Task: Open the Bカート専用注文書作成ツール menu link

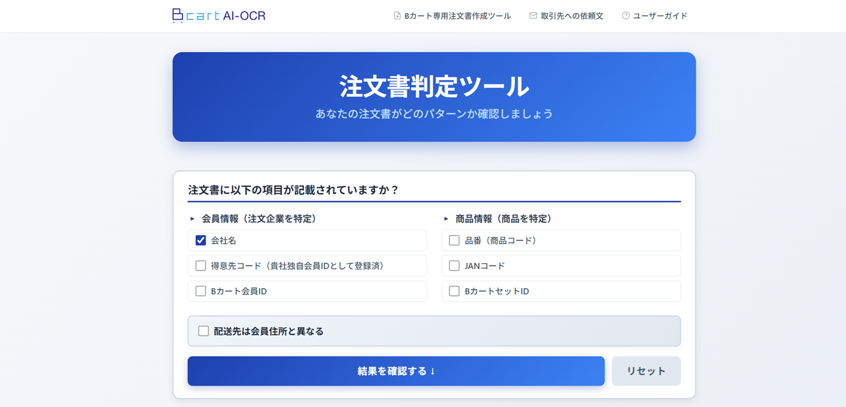Action: click(x=457, y=16)
